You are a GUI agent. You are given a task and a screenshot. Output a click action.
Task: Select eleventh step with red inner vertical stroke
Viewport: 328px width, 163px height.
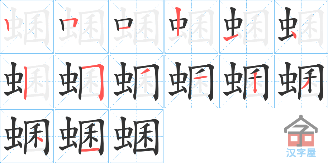246,81
